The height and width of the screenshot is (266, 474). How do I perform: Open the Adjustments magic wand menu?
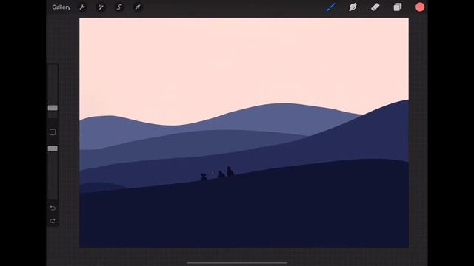pos(101,7)
